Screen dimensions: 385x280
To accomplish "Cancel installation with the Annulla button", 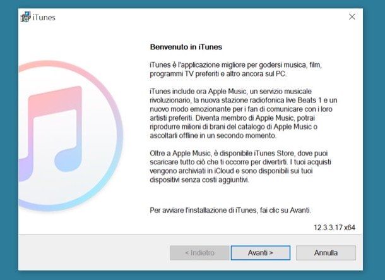I will (326, 253).
